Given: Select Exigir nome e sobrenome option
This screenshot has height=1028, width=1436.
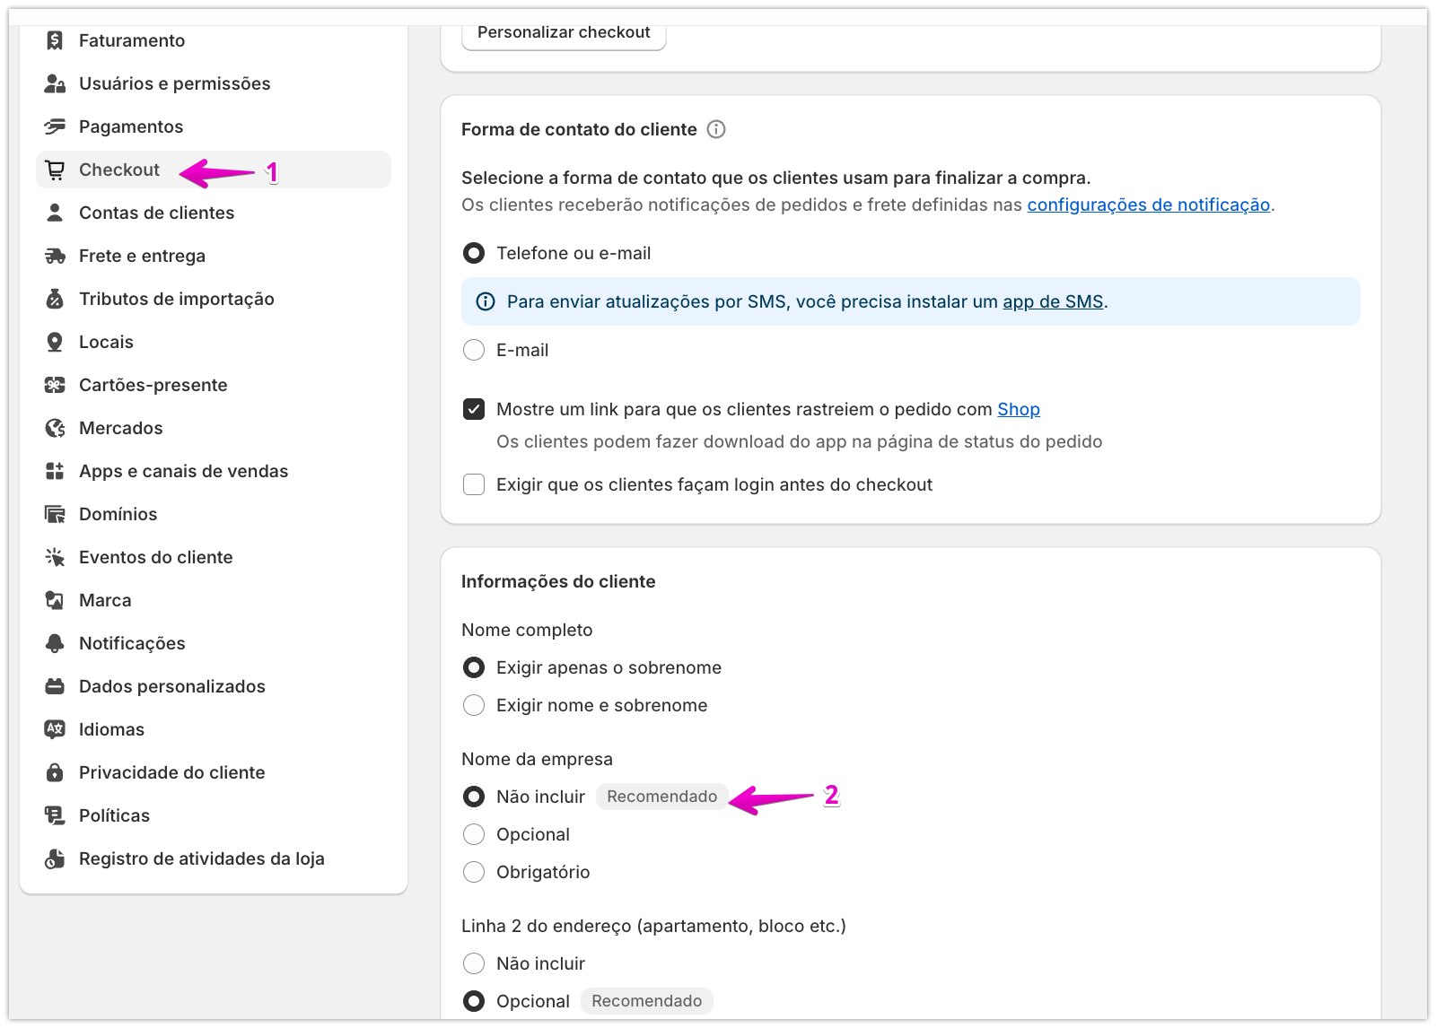Looking at the screenshot, I should [x=474, y=705].
